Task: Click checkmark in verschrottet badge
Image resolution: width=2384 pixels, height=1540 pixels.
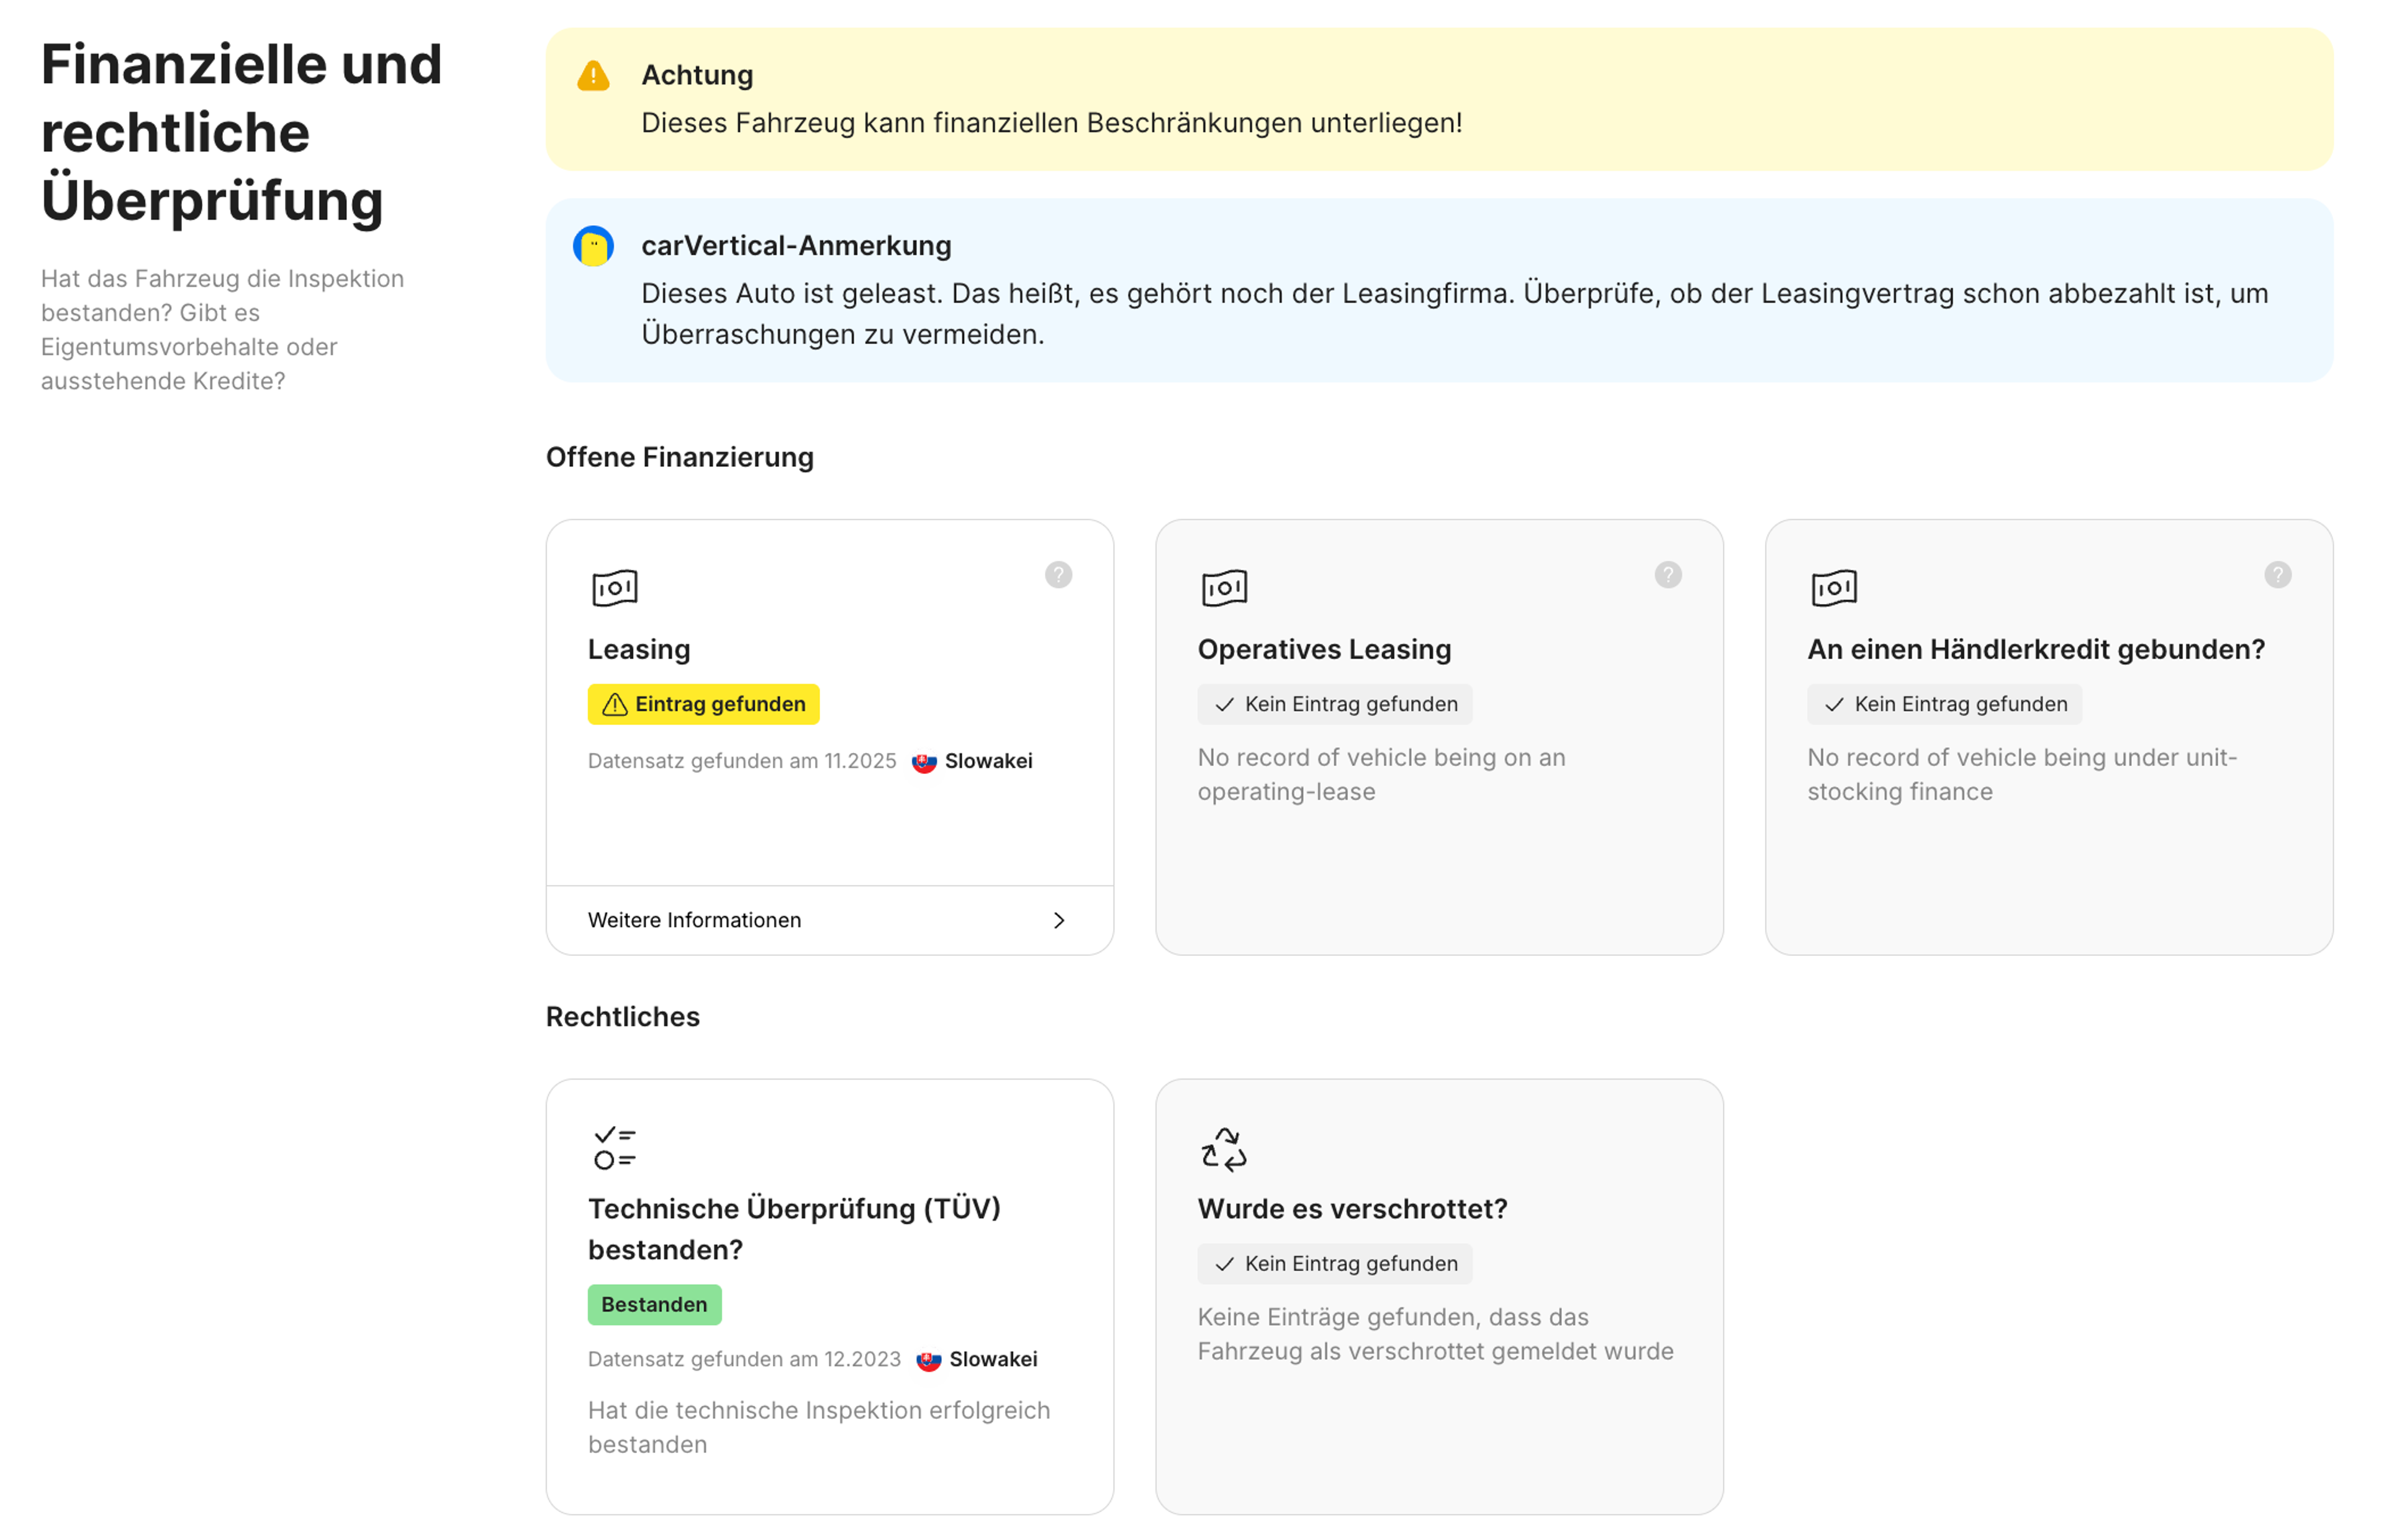Action: coord(1224,1264)
